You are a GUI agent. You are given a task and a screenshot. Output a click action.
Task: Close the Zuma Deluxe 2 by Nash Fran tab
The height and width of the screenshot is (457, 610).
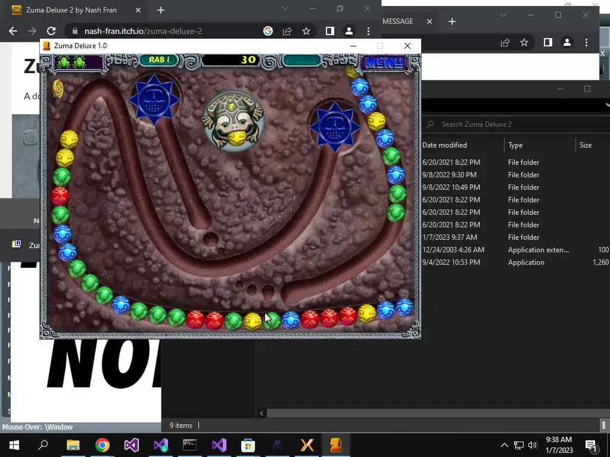[138, 10]
